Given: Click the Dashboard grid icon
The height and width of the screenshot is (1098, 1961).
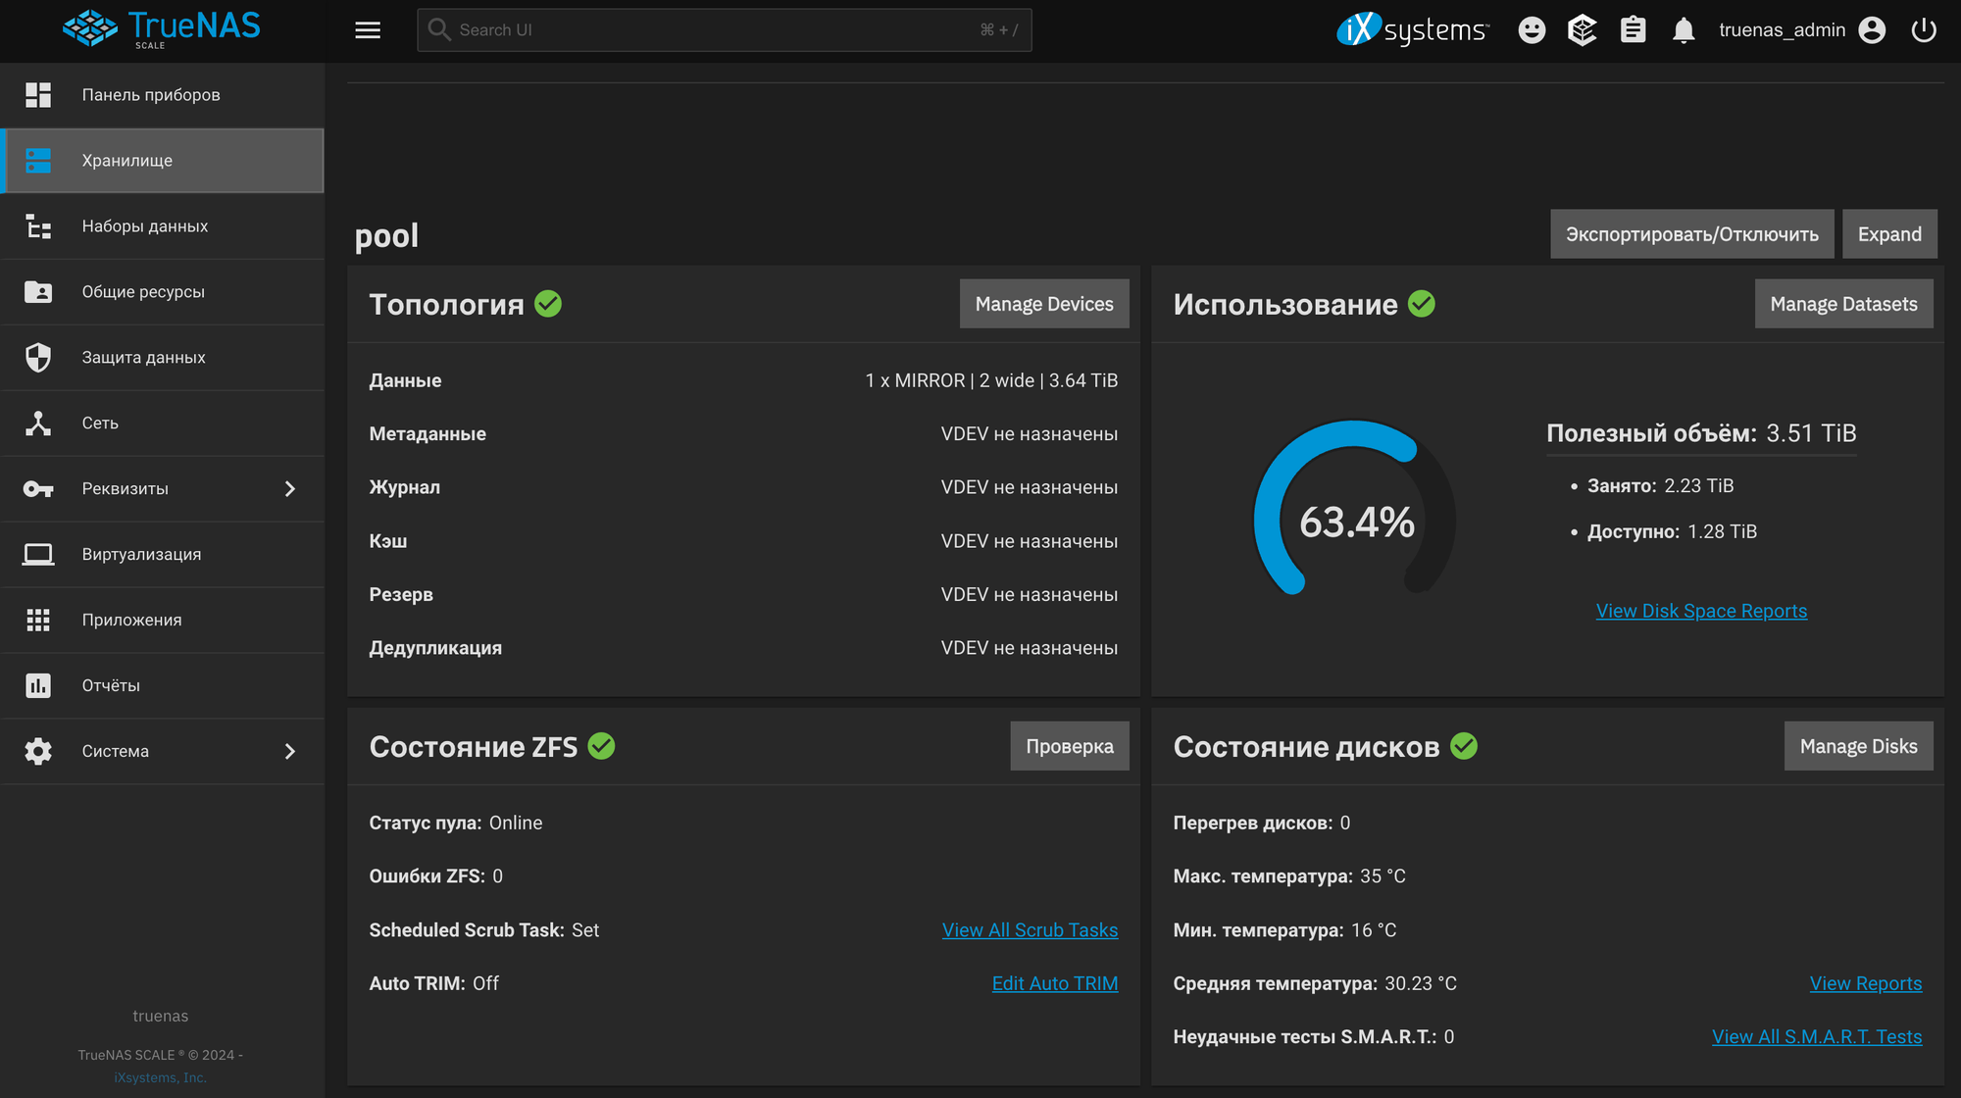Looking at the screenshot, I should 38,95.
